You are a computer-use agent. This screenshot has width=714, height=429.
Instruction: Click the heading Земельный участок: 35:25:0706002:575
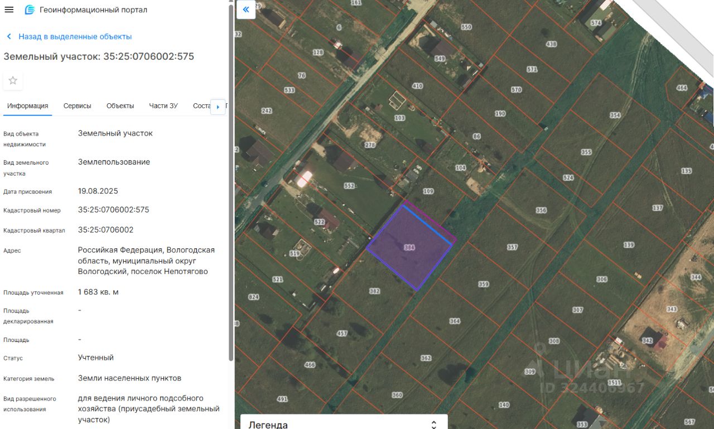pyautogui.click(x=99, y=56)
